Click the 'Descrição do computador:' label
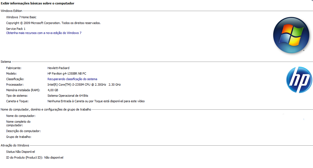Image resolution: width=313 pixels, height=168 pixels. 23,131
